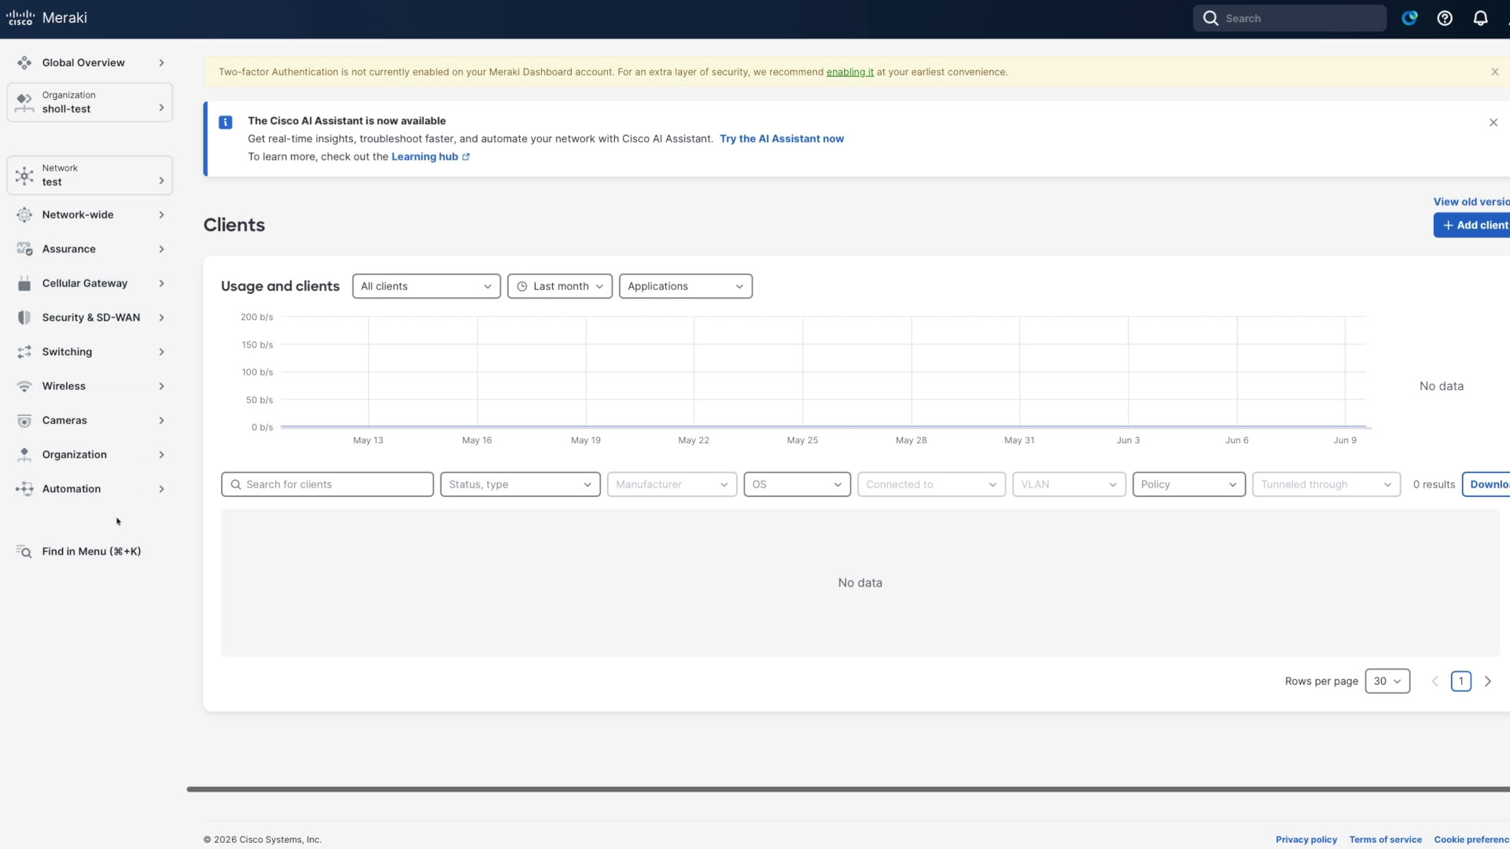Viewport: 1510px width, 849px height.
Task: Click the top Search field
Action: 1290,18
